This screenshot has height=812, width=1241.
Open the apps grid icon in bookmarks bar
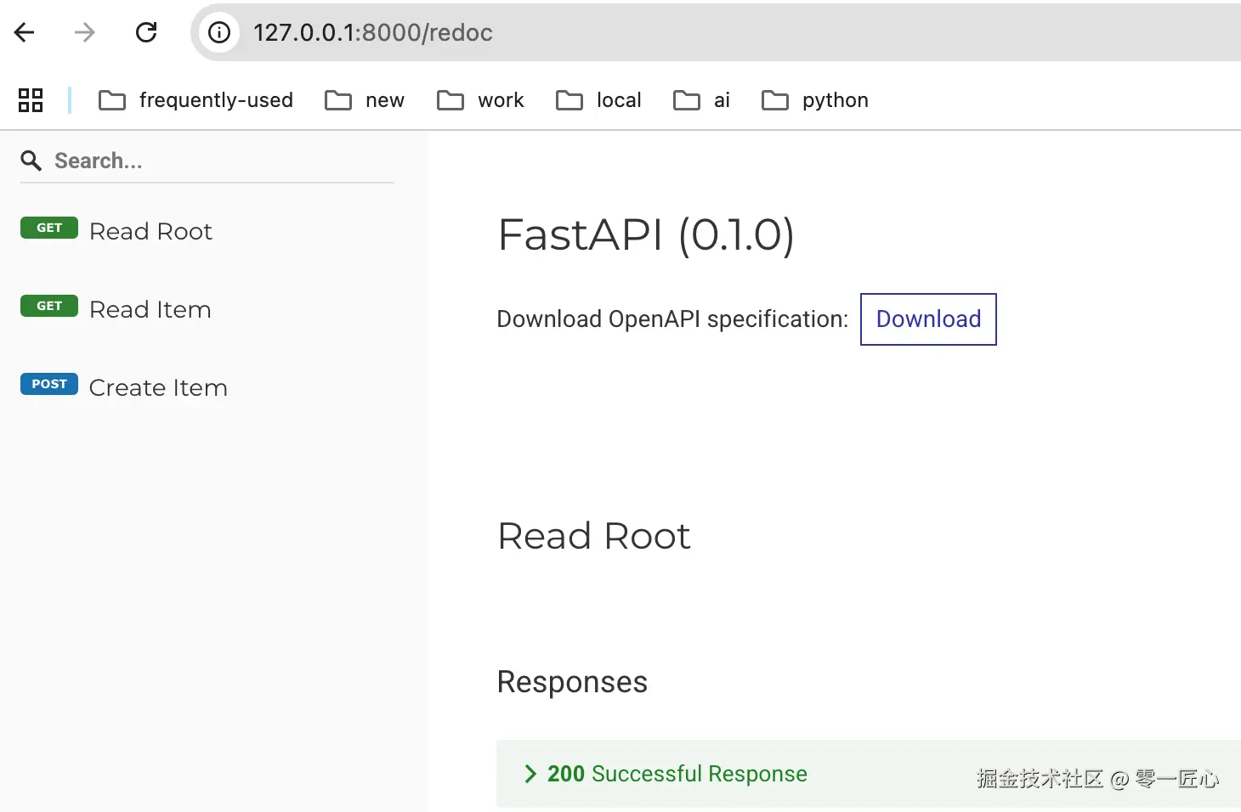click(x=31, y=100)
